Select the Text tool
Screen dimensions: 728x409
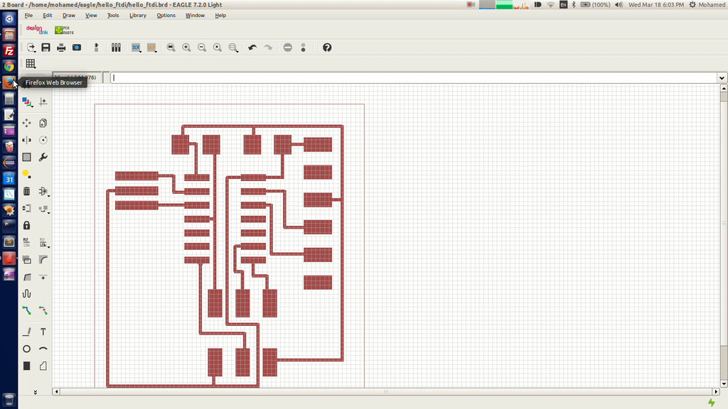[43, 332]
